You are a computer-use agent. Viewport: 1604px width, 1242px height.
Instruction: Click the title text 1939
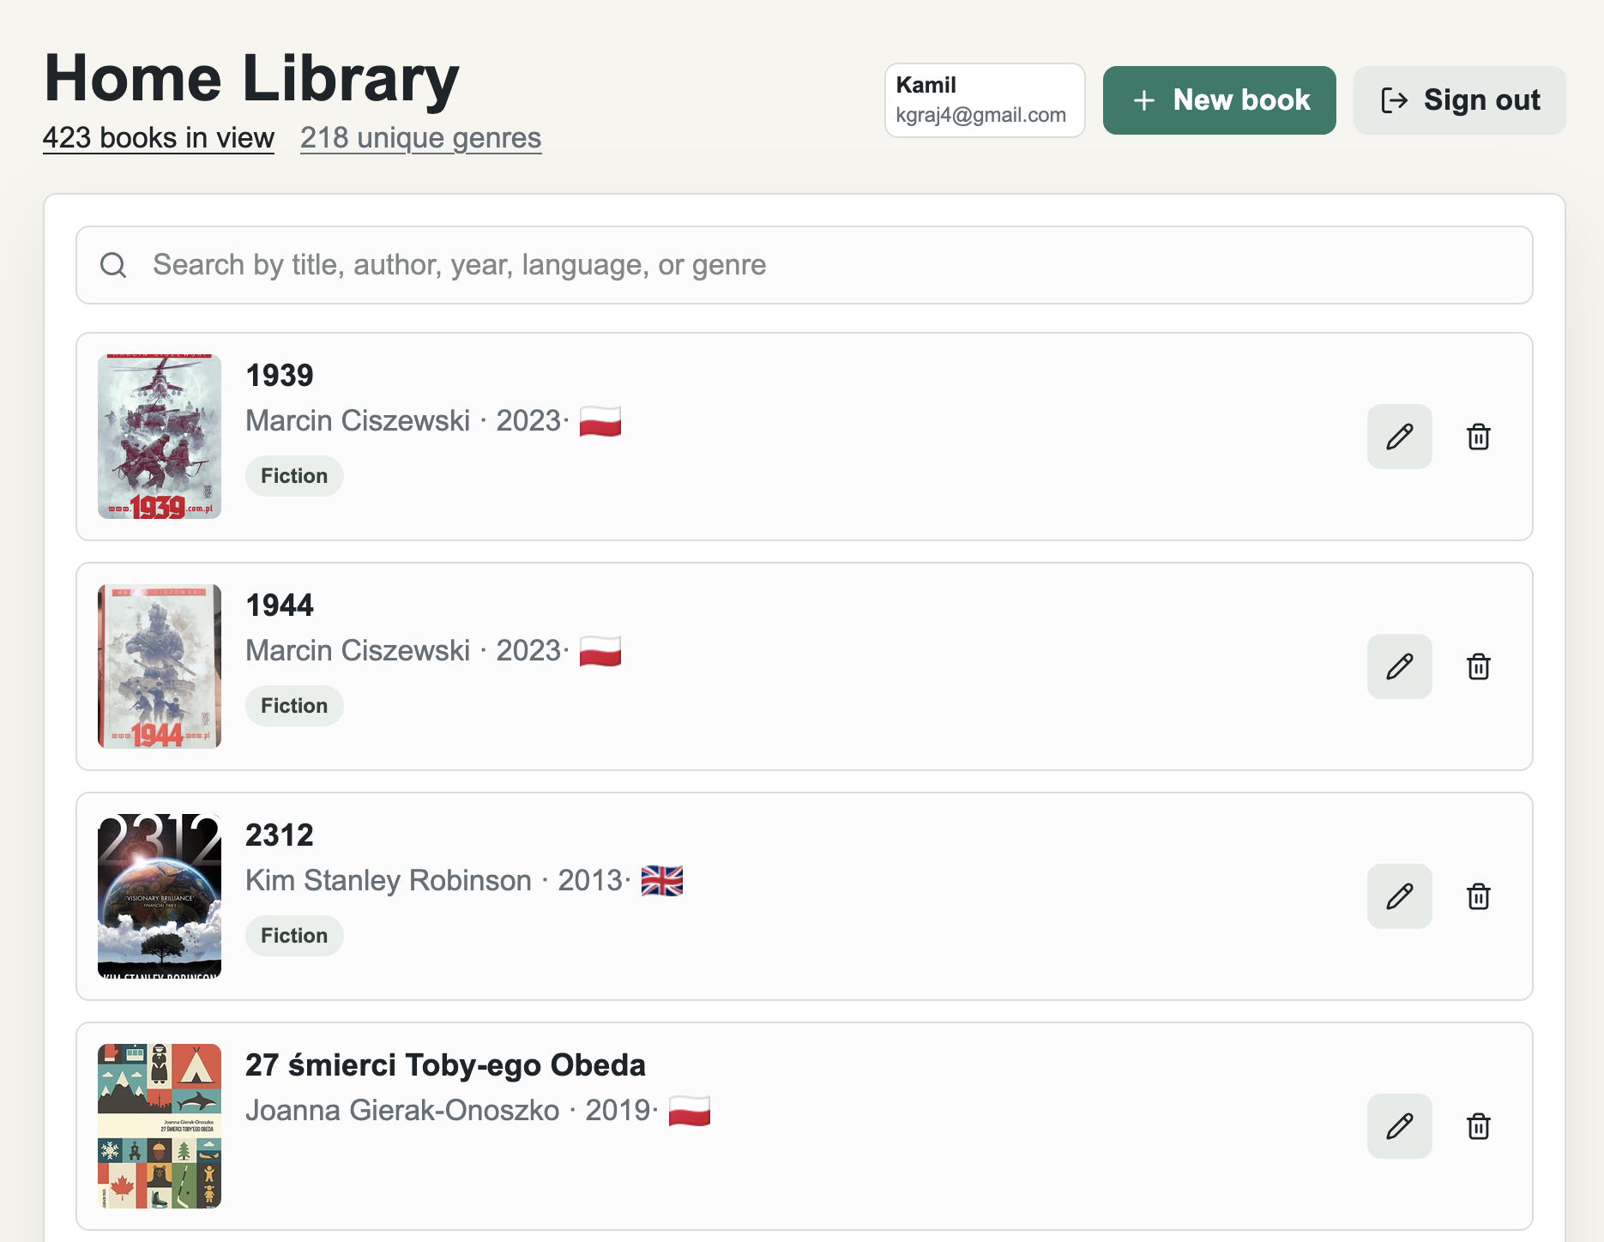pos(280,376)
